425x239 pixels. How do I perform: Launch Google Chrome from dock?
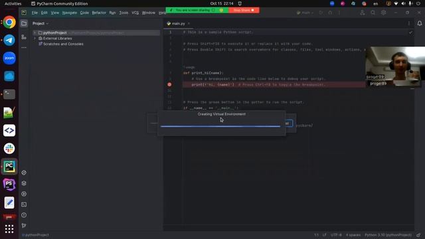pos(9,22)
